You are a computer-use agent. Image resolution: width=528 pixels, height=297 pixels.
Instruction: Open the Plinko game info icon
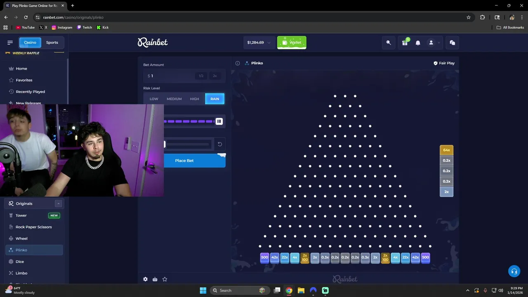(238, 63)
